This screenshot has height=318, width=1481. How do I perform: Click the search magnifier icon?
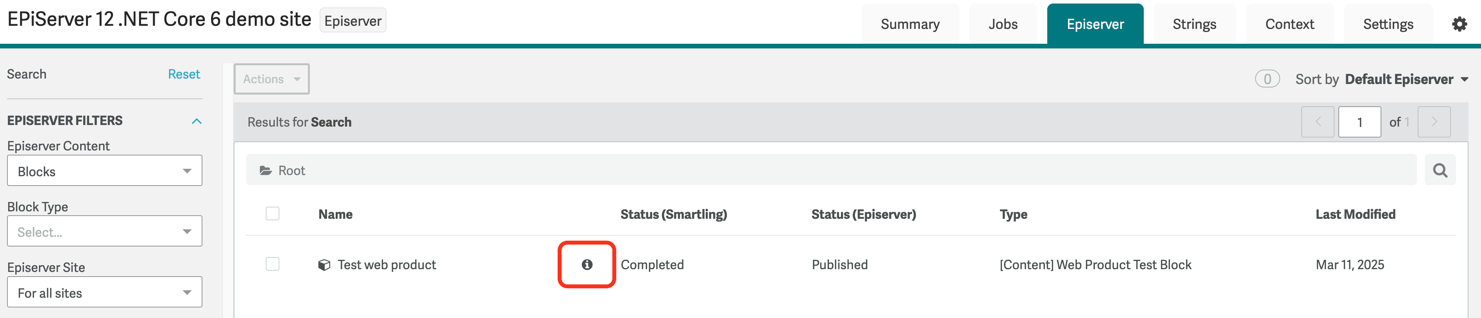(1440, 170)
